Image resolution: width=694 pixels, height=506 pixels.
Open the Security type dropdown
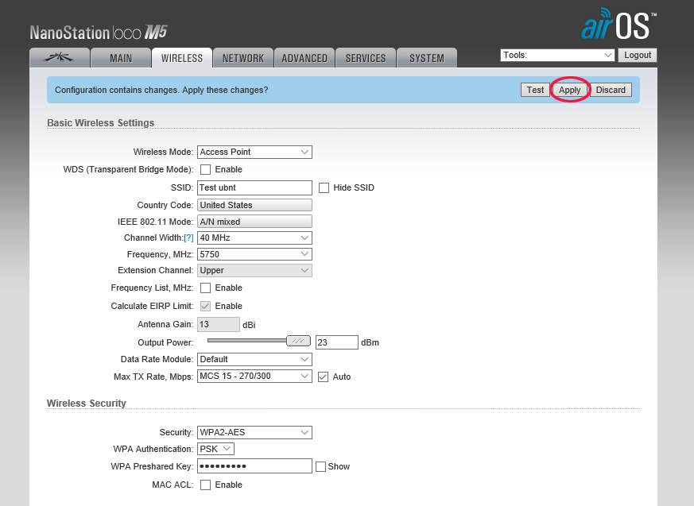click(x=254, y=432)
